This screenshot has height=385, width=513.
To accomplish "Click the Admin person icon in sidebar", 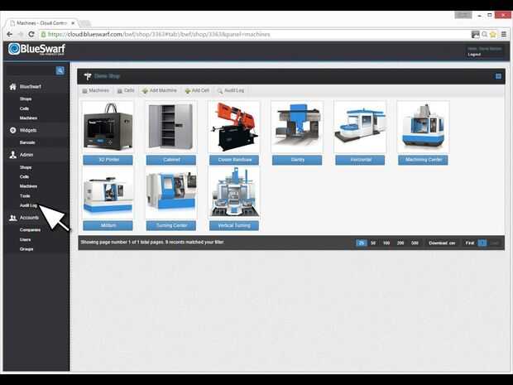I will pos(12,155).
